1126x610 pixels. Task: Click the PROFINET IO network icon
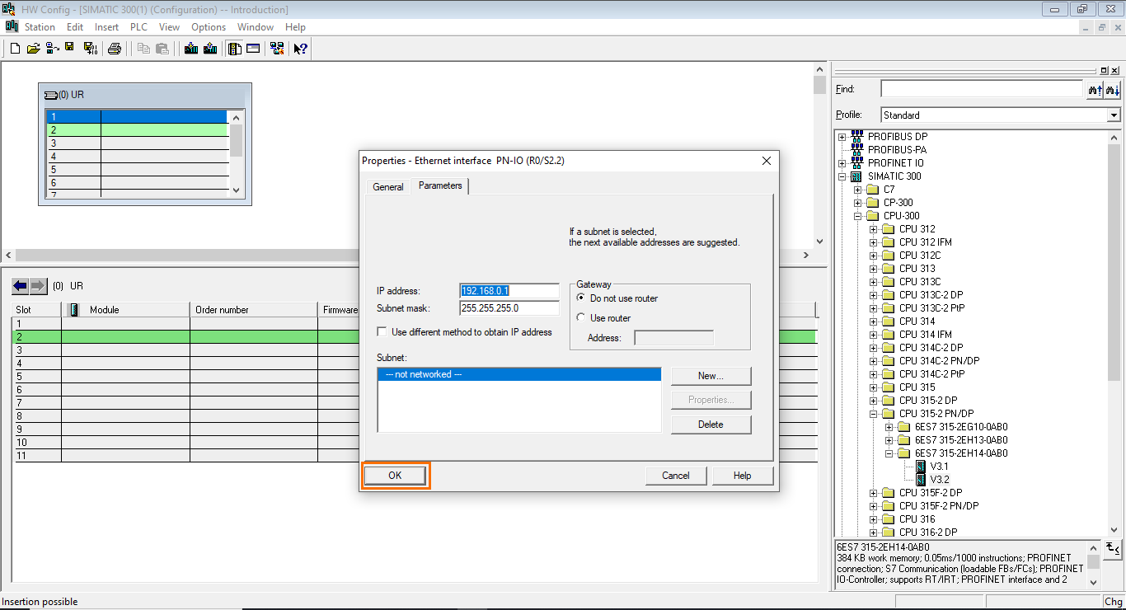click(x=856, y=162)
